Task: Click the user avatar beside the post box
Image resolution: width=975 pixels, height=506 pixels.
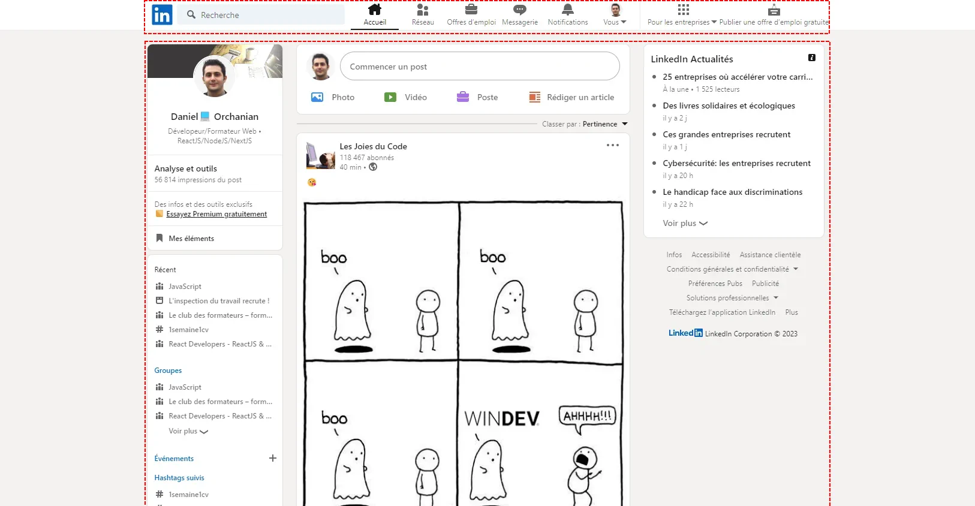Action: pyautogui.click(x=321, y=66)
